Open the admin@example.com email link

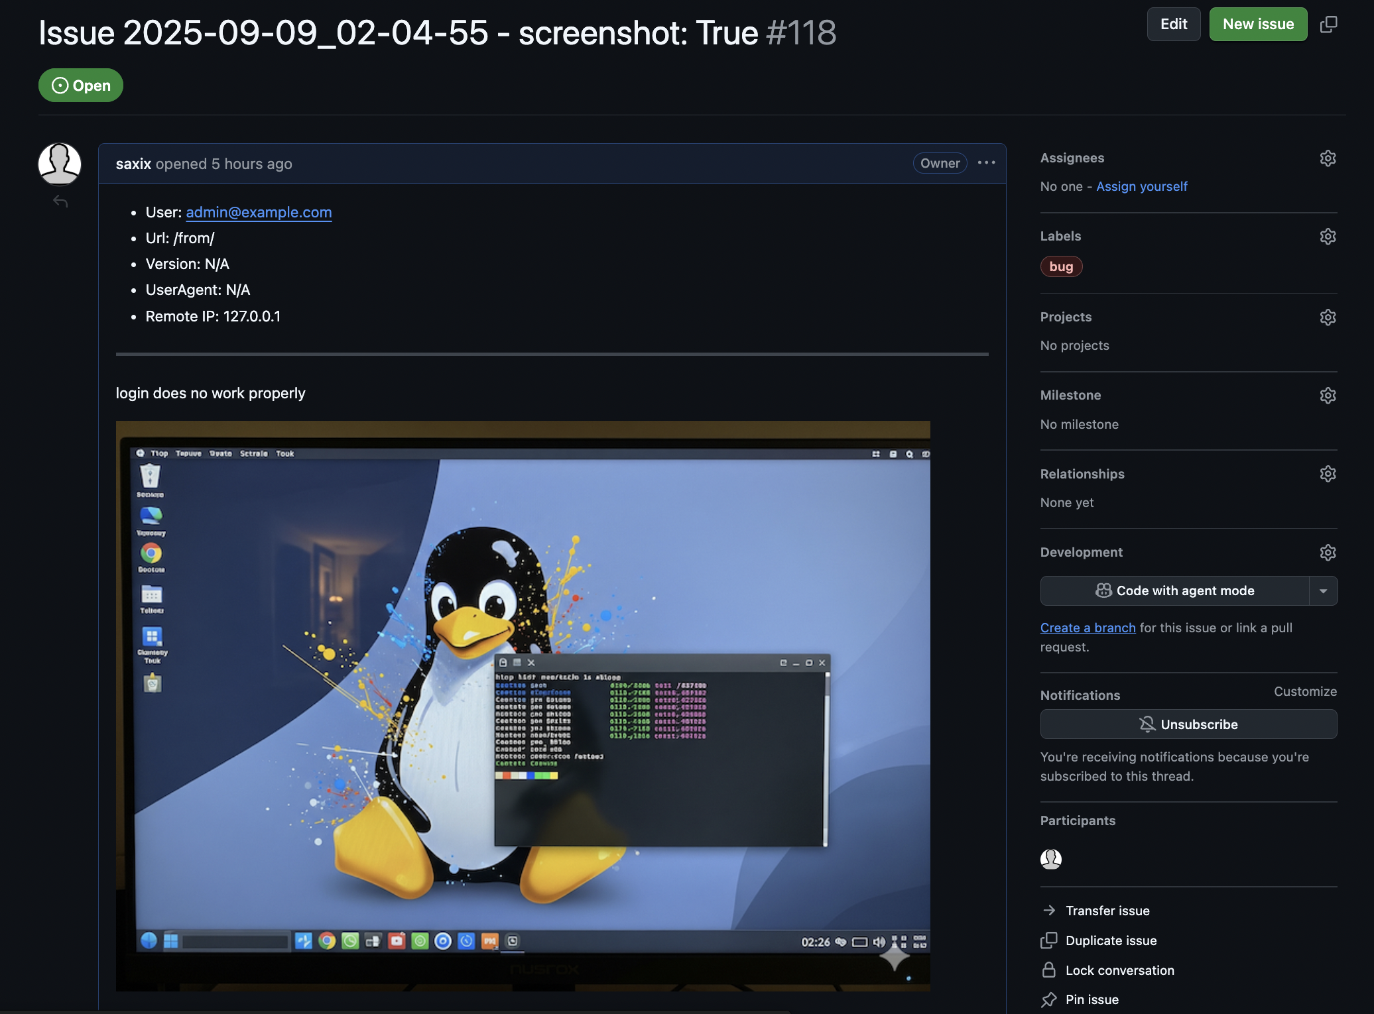(x=259, y=212)
